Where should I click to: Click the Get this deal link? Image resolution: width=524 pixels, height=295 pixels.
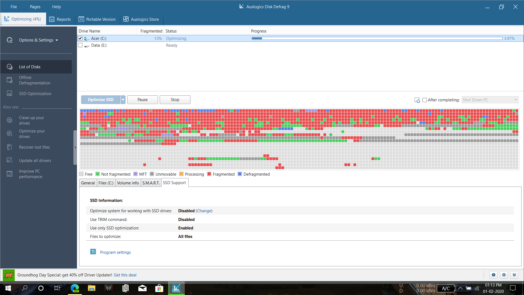[125, 275]
